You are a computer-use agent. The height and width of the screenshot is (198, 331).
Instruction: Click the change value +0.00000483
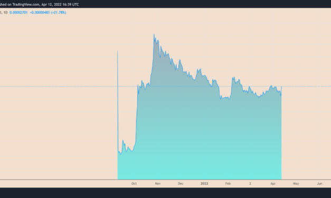[x=40, y=13]
